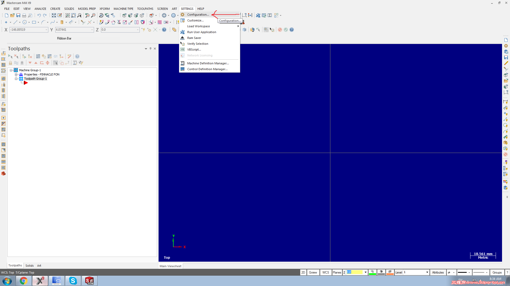Click the Planes button in status bar
The width and height of the screenshot is (510, 286).
[337, 272]
